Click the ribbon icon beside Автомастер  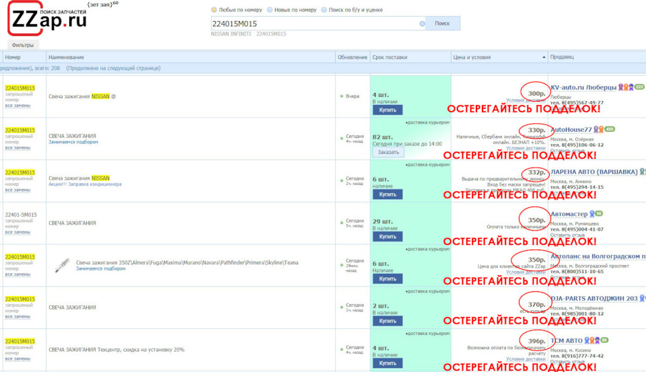click(x=591, y=214)
